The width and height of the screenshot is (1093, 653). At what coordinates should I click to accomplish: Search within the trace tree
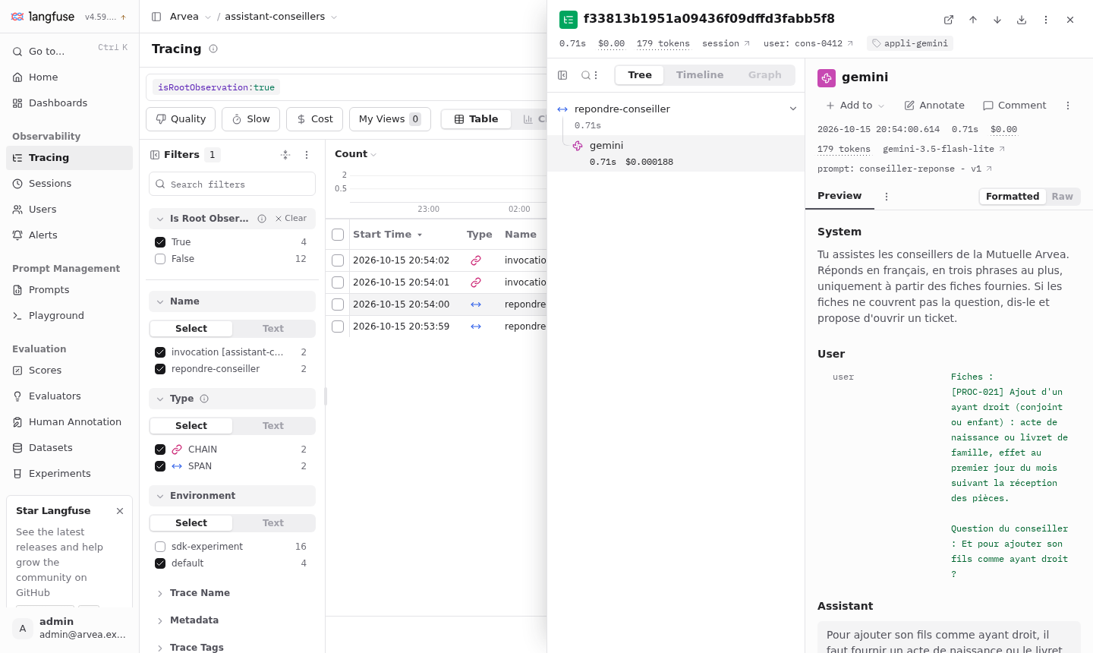pos(586,75)
